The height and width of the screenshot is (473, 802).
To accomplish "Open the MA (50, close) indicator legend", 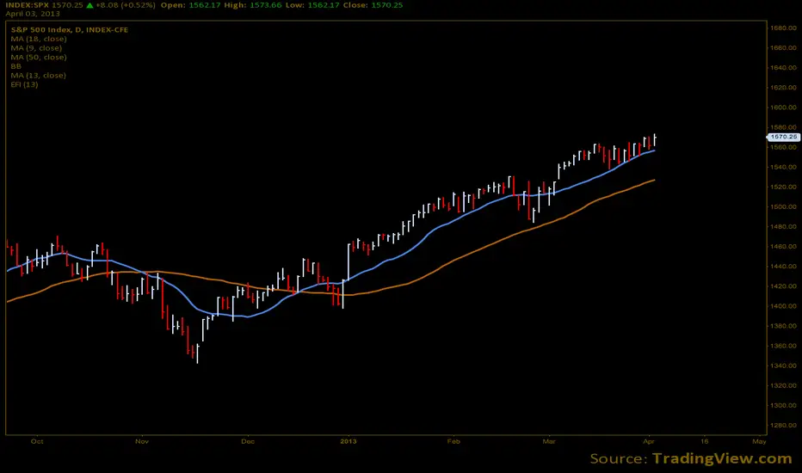I will [x=39, y=58].
